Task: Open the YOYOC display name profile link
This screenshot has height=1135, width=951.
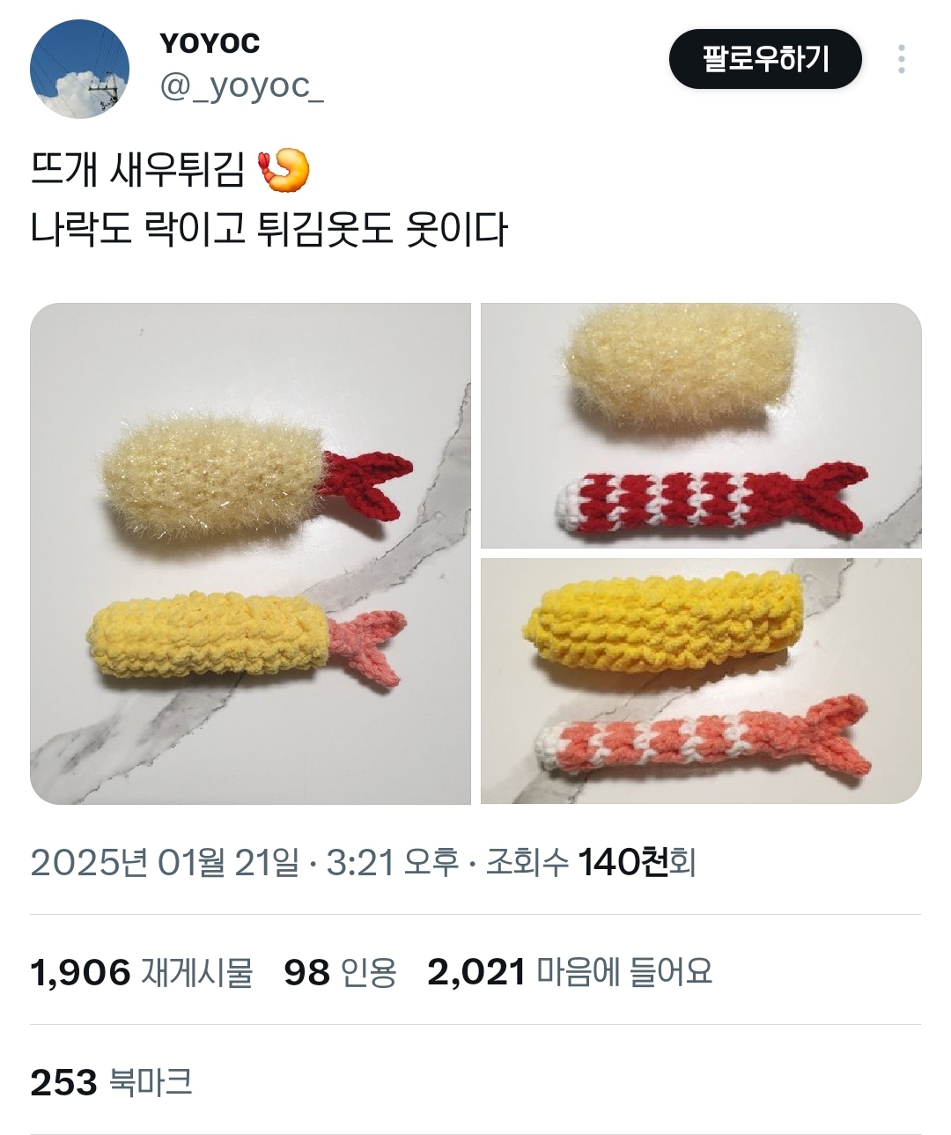Action: 210,42
